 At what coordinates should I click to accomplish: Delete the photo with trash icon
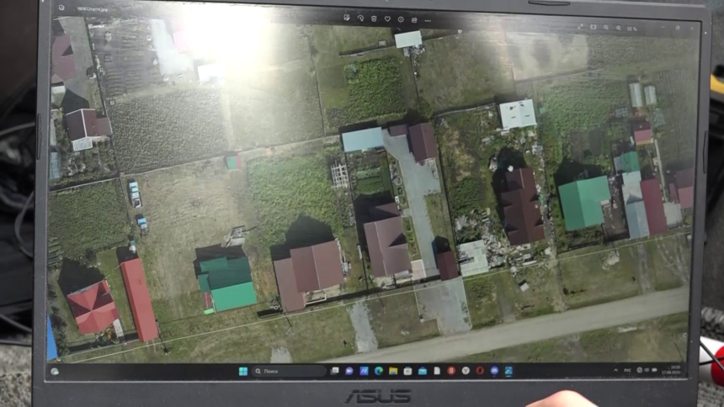(x=374, y=18)
